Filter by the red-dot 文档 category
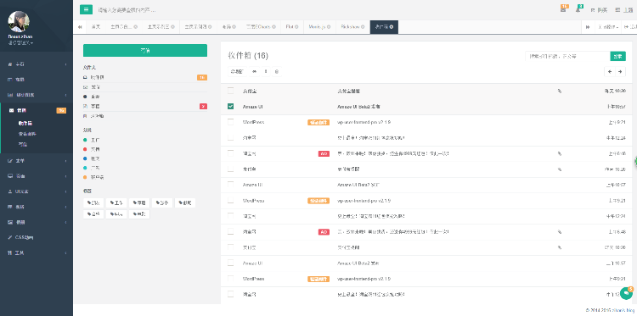The width and height of the screenshot is (637, 316). tap(92, 149)
